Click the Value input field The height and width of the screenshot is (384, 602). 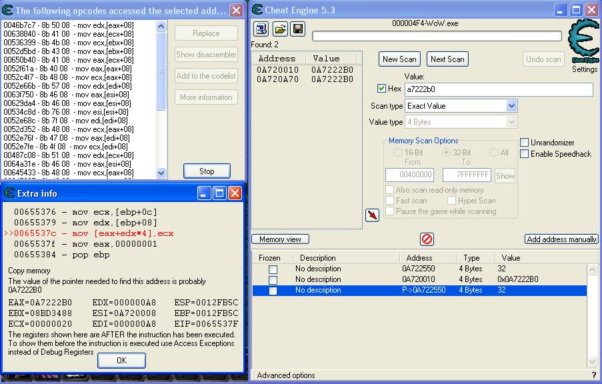tap(498, 89)
